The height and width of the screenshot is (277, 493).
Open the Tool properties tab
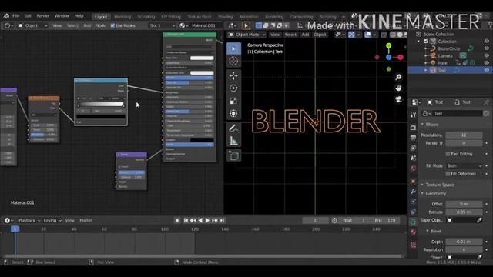pyautogui.click(x=413, y=115)
